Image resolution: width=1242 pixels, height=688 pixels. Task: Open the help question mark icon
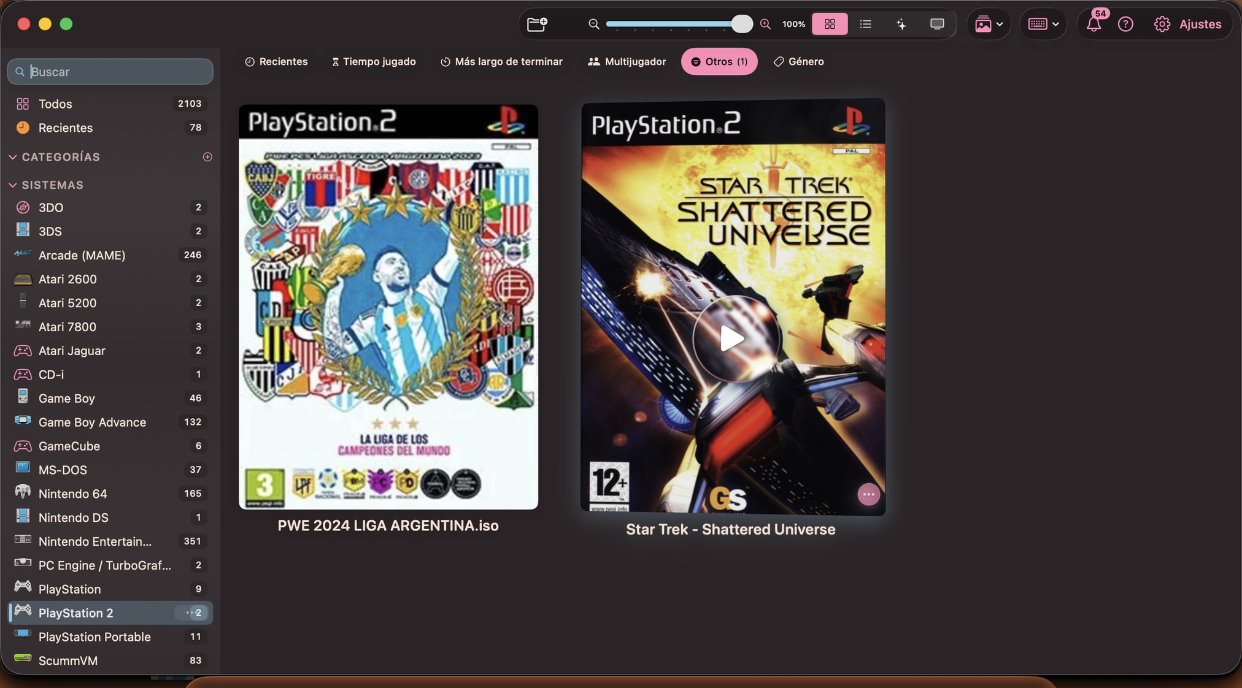1125,24
